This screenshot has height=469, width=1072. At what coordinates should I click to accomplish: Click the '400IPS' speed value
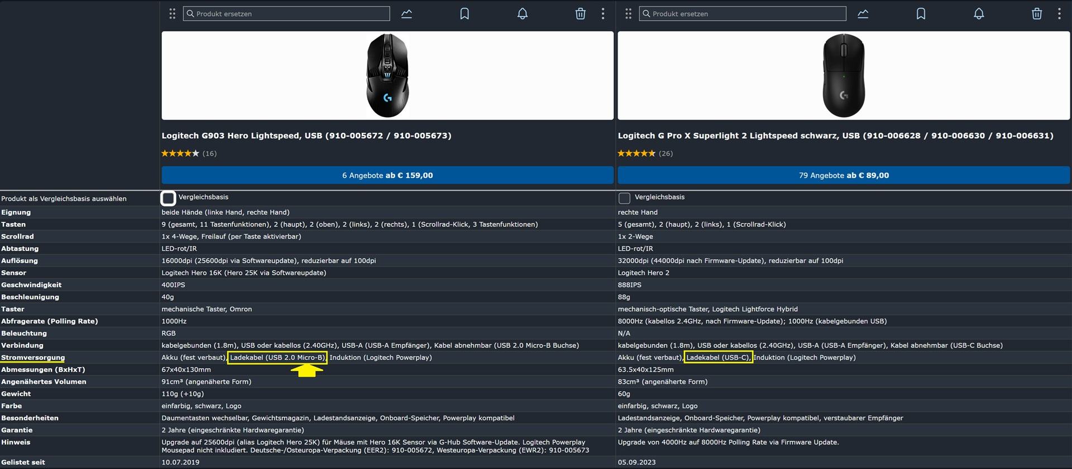(x=173, y=285)
